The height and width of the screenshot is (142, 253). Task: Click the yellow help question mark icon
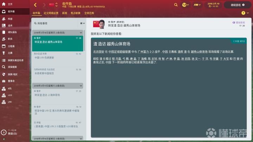coord(243,13)
